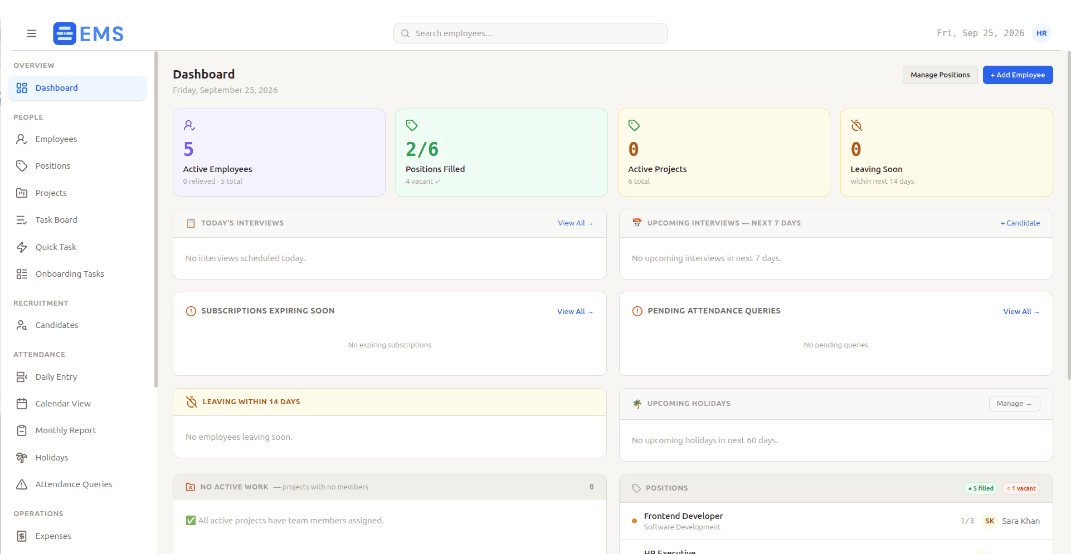The image size is (1071, 554).
Task: Click the Dashboard grid icon in sidebar
Action: pyautogui.click(x=22, y=88)
